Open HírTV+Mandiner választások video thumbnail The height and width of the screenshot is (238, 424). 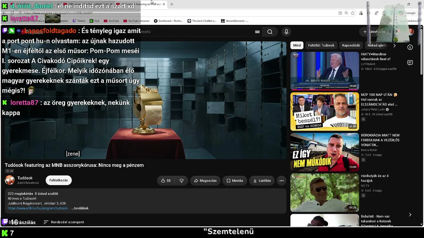[325, 71]
